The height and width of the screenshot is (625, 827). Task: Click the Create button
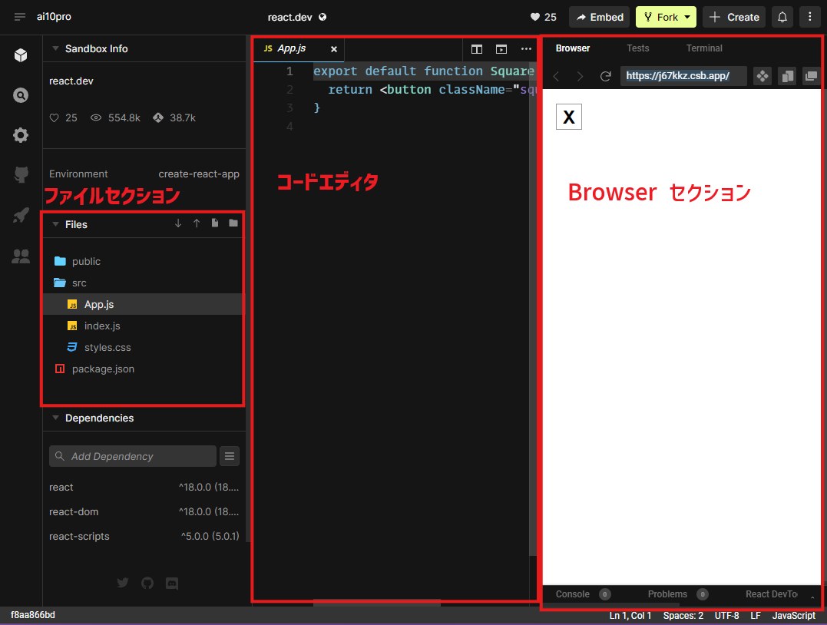[x=733, y=16]
